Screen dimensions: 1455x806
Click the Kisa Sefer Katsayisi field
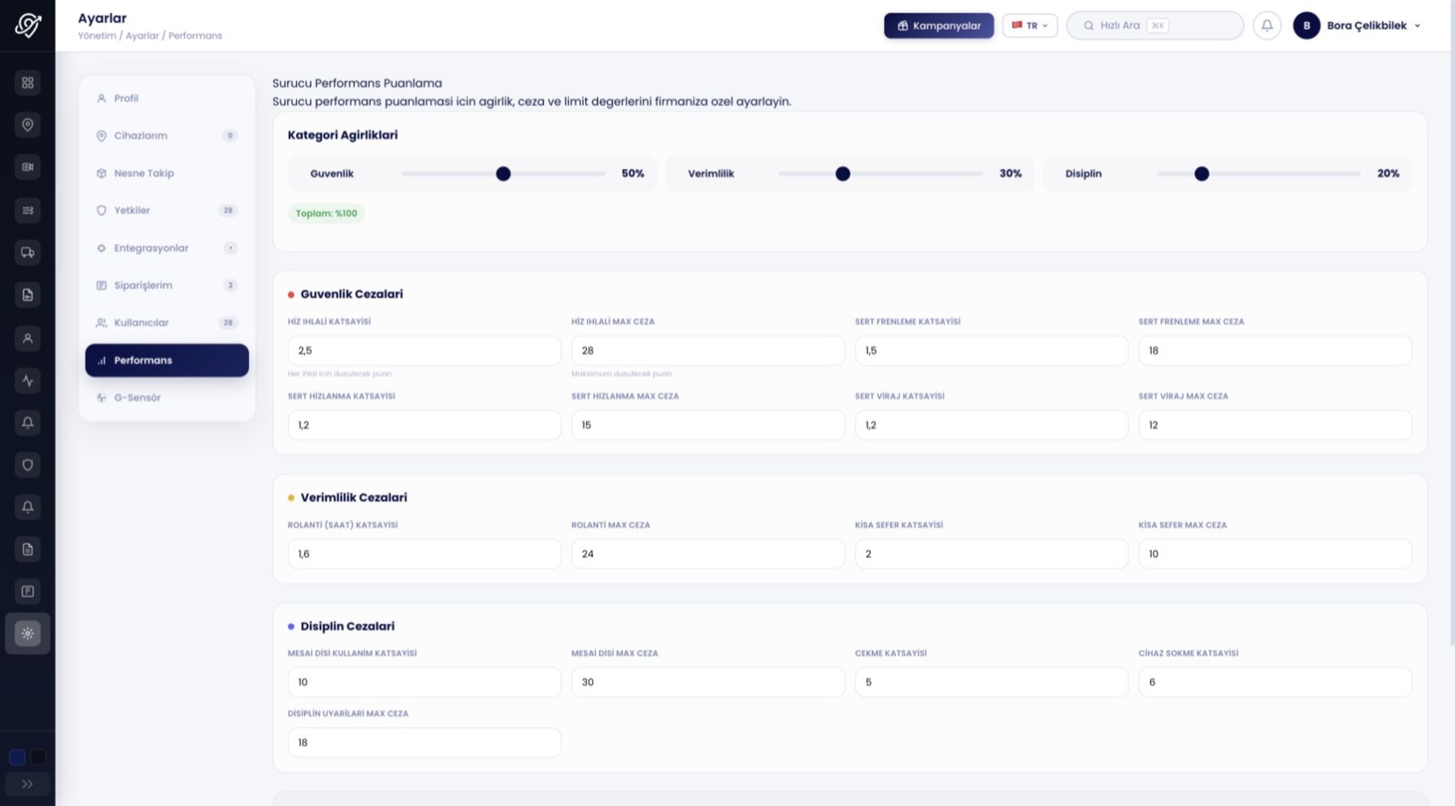click(992, 554)
